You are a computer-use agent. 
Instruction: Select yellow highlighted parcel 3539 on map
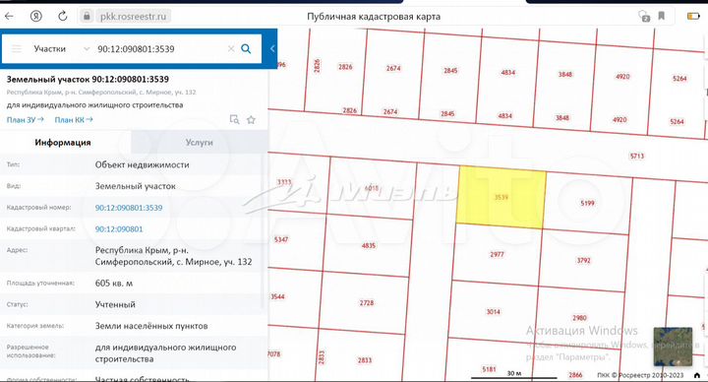(501, 197)
